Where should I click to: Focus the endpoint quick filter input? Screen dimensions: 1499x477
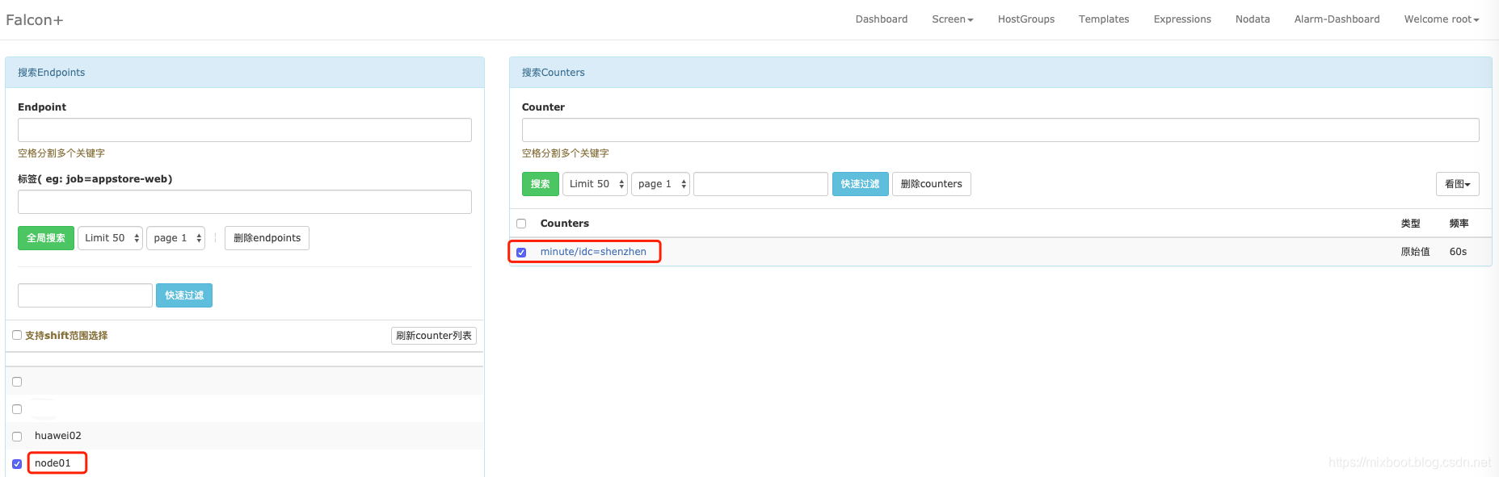click(85, 295)
